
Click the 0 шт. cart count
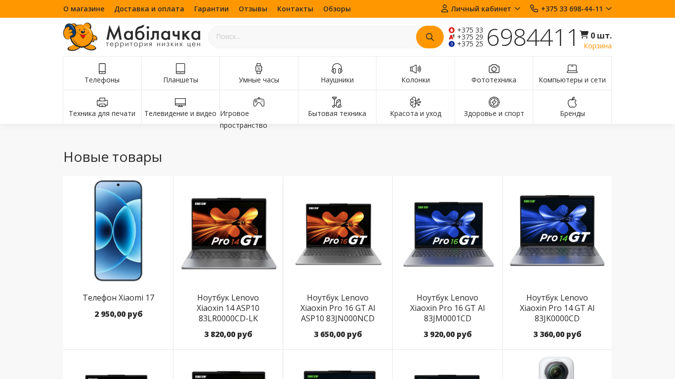[601, 36]
